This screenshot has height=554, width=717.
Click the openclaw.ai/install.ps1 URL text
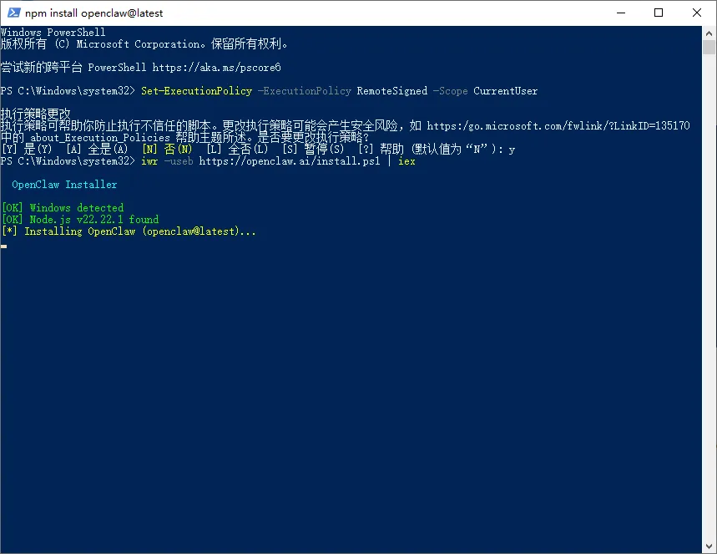click(289, 161)
